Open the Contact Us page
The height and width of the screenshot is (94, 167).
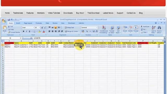(x=131, y=13)
